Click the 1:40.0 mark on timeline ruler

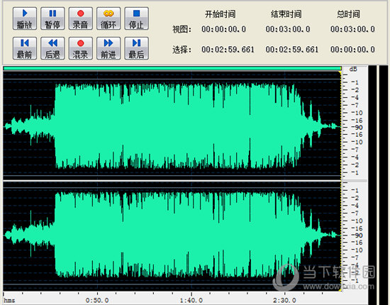point(191,300)
